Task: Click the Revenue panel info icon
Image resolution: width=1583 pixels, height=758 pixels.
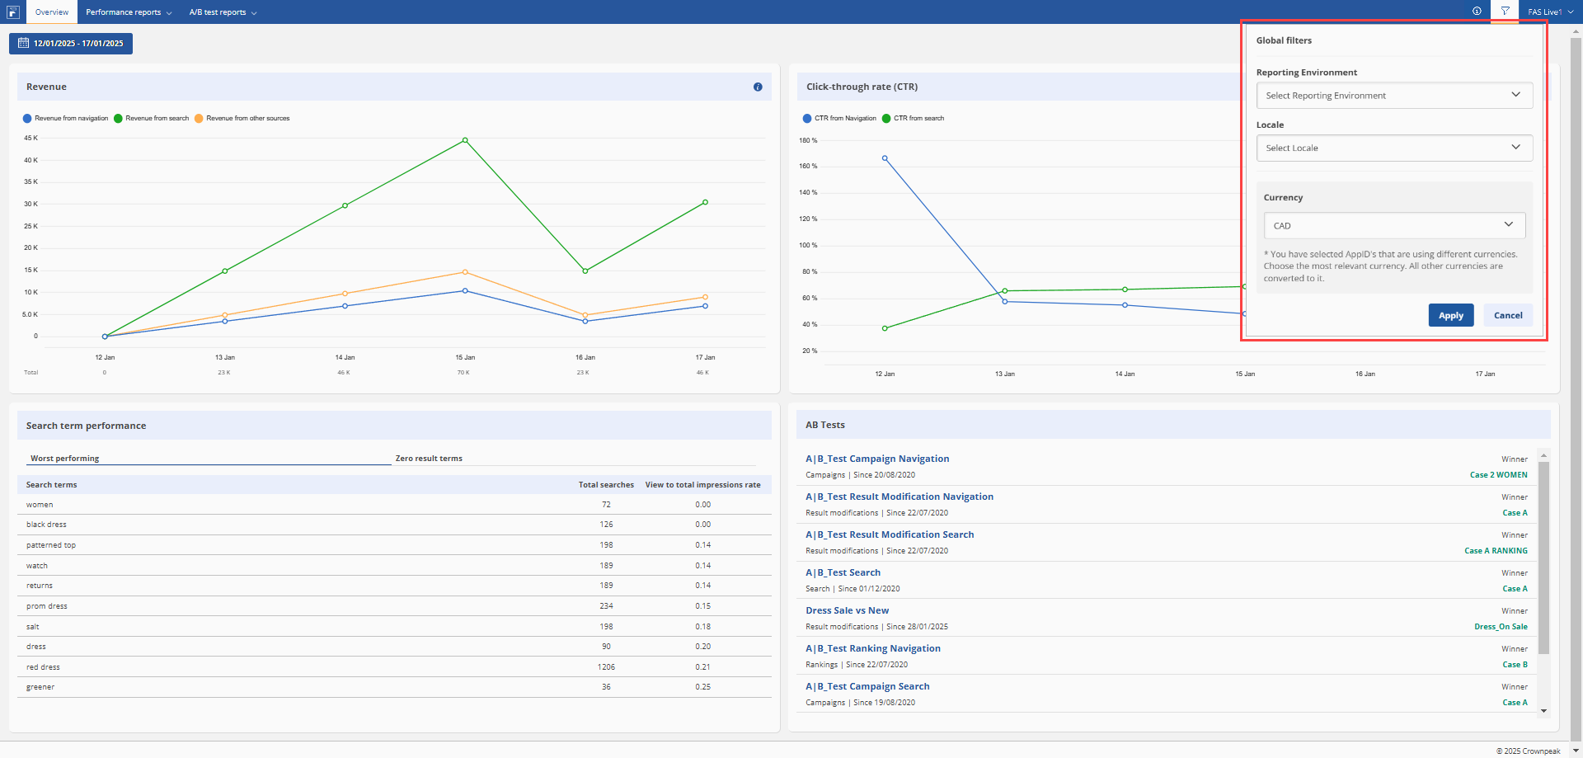Action: pyautogui.click(x=758, y=87)
